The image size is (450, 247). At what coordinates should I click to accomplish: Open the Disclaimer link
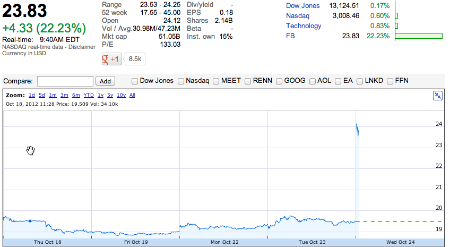[x=82, y=47]
